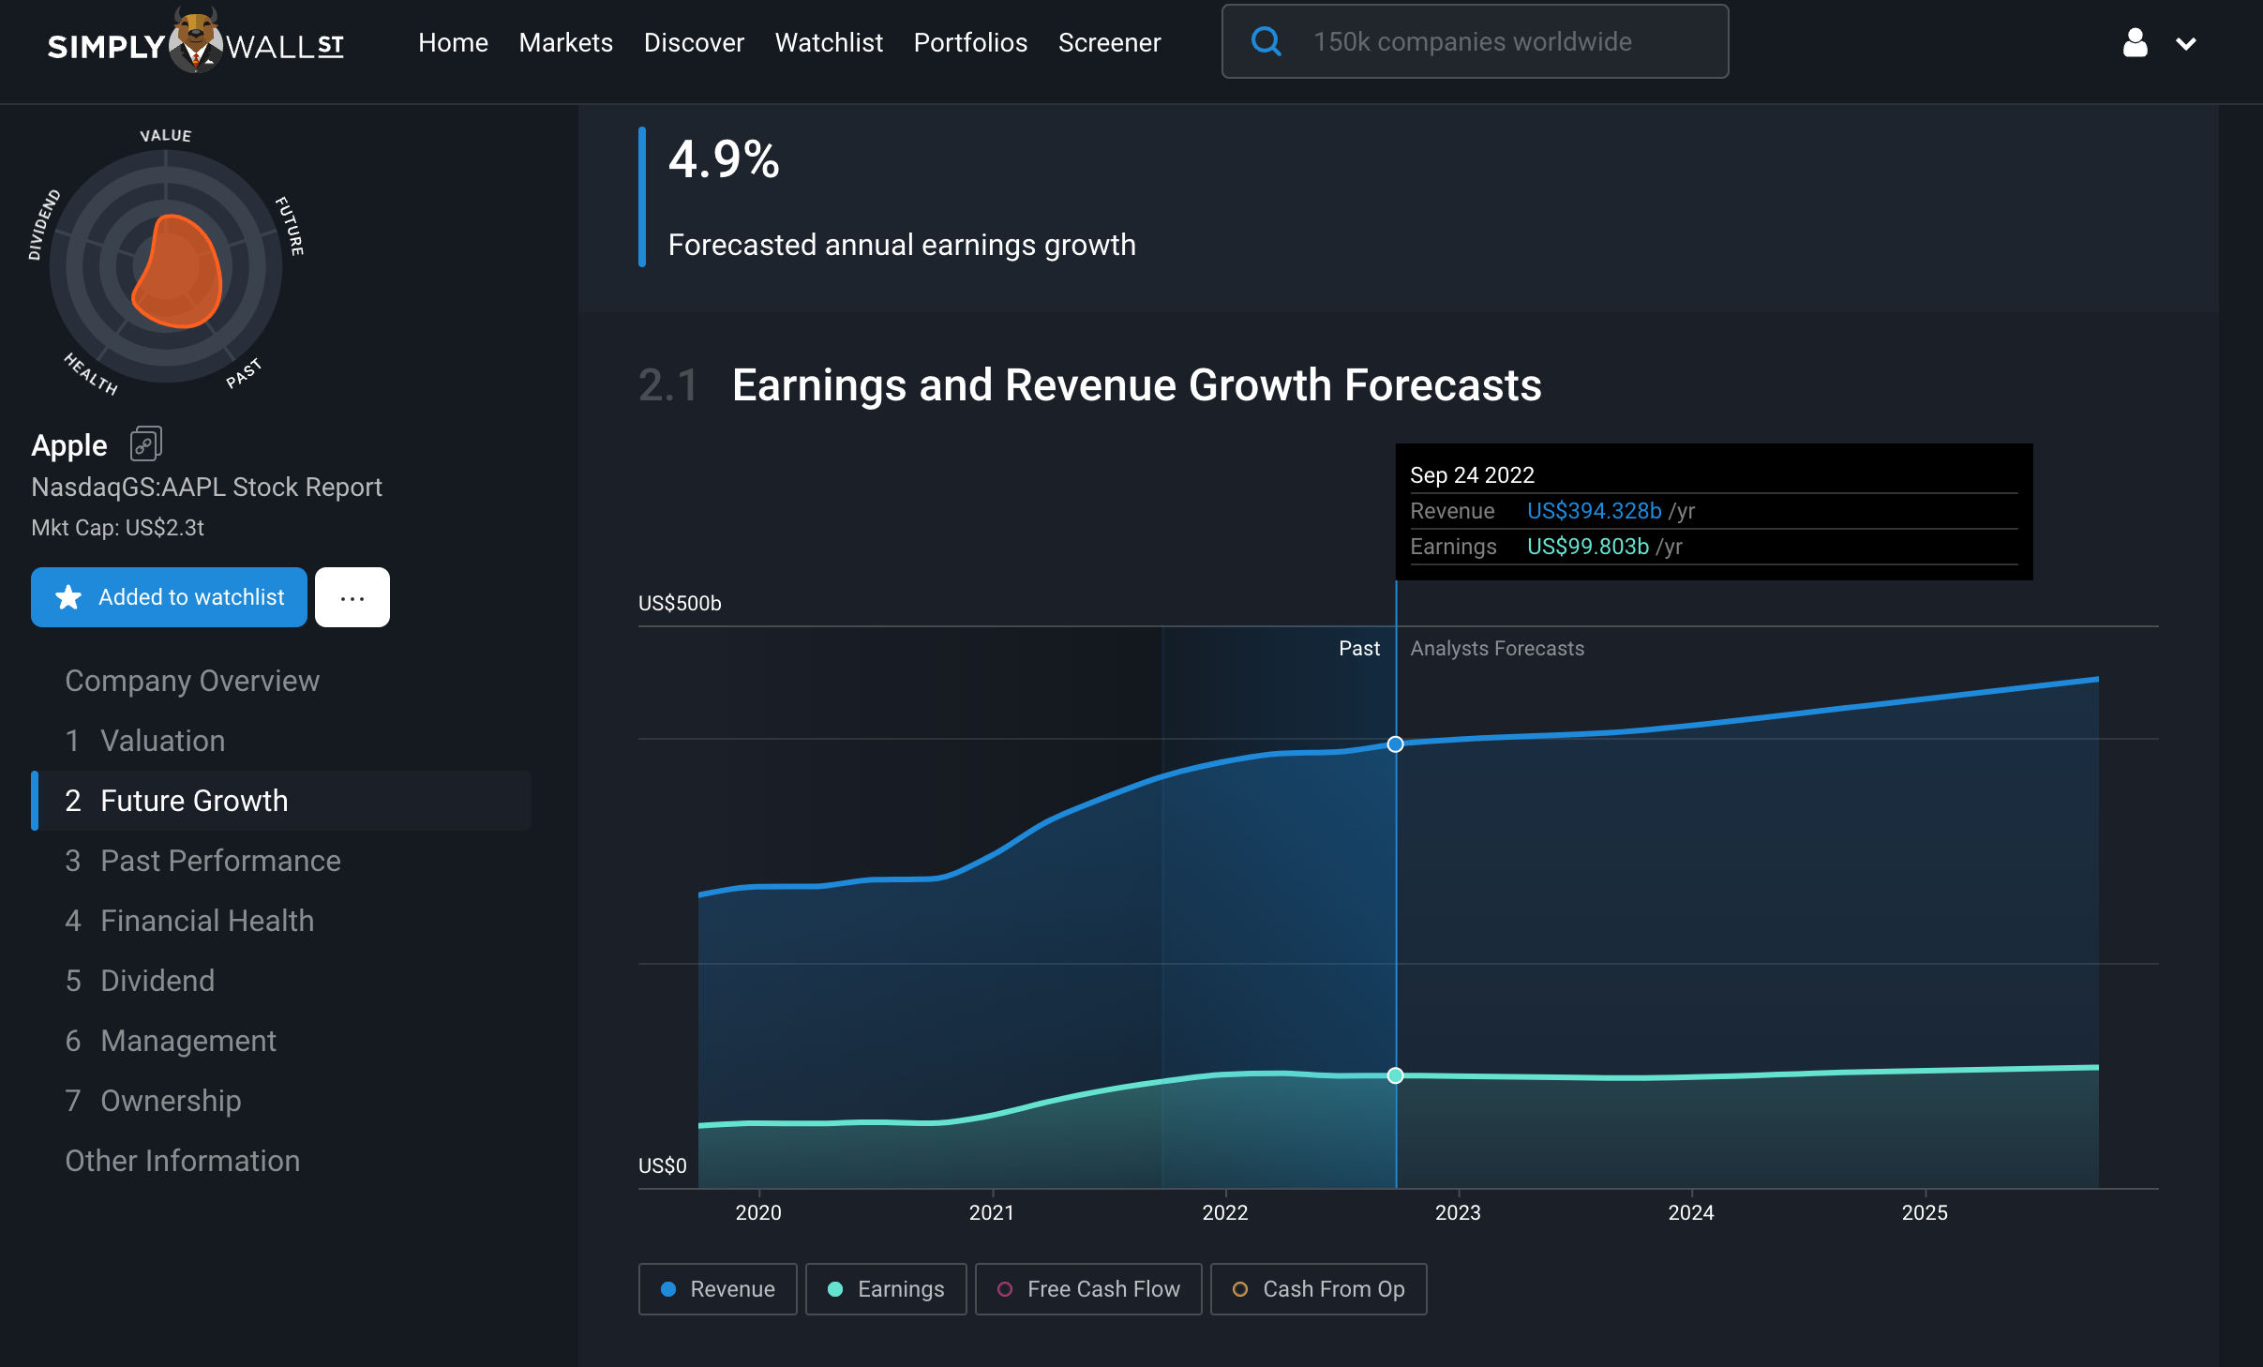Toggle the Earnings series in legend
2263x1367 pixels.
[x=886, y=1289]
